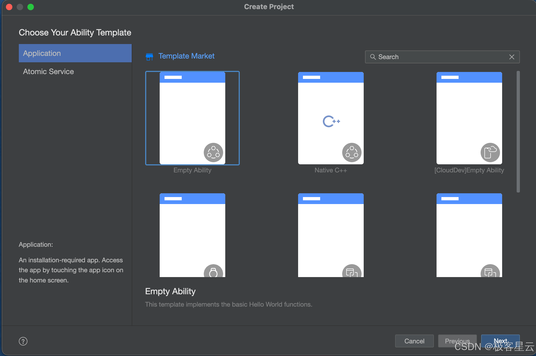Image resolution: width=536 pixels, height=356 pixels.
Task: Select the second-row right template card
Action: [x=469, y=235]
